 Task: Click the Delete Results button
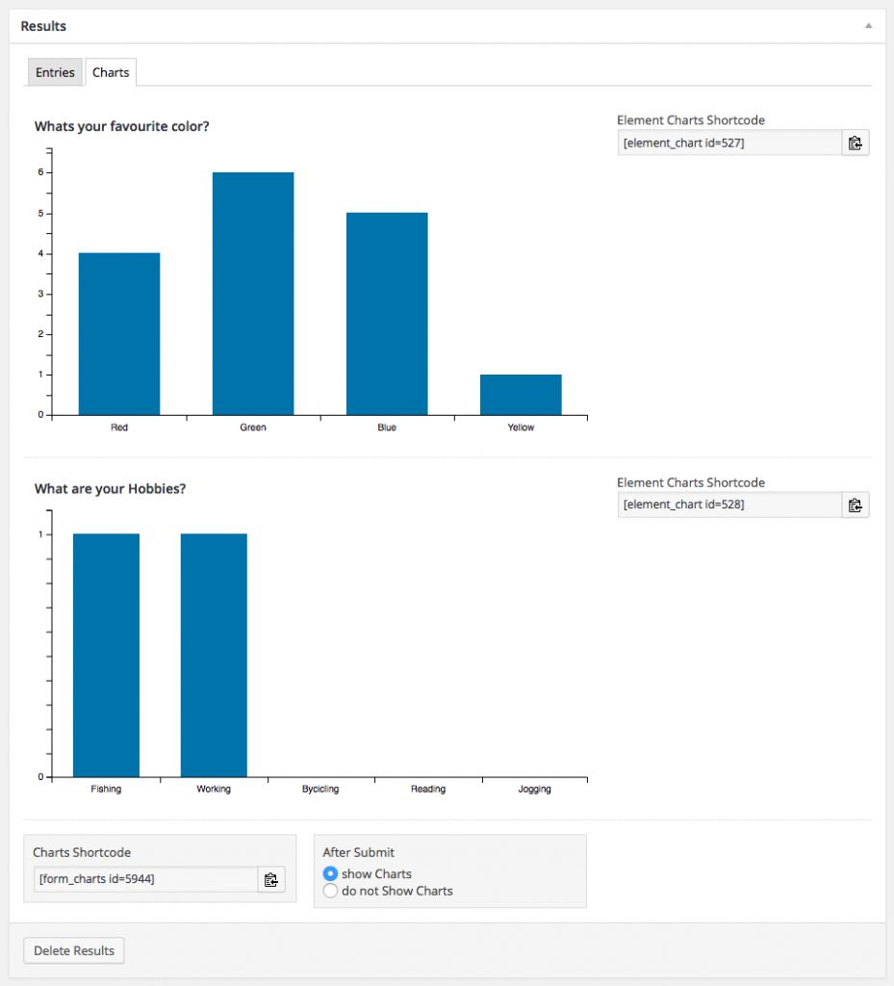pos(74,951)
